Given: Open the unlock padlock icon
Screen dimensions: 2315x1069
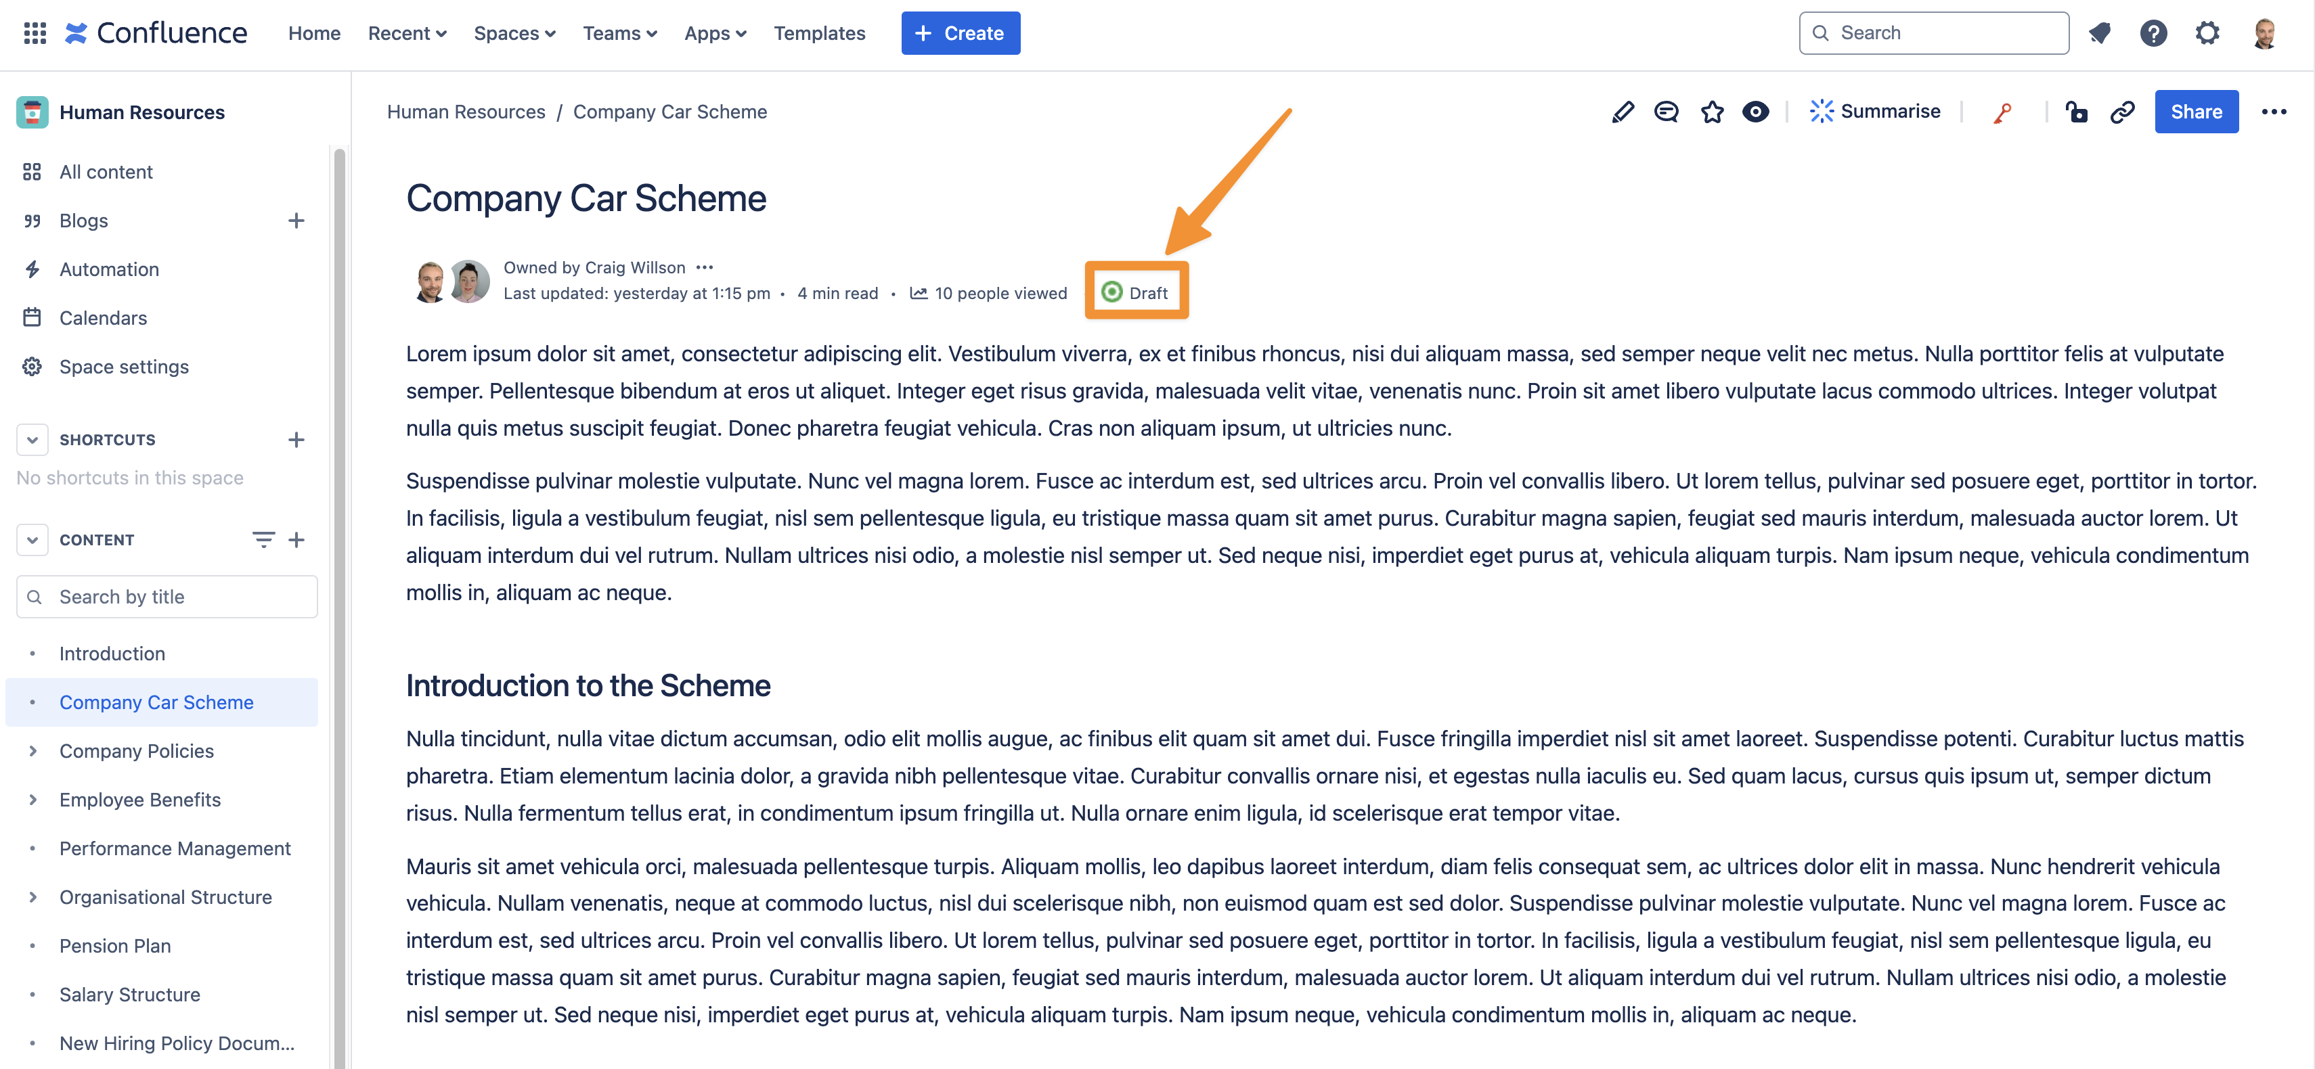Looking at the screenshot, I should (x=2077, y=112).
